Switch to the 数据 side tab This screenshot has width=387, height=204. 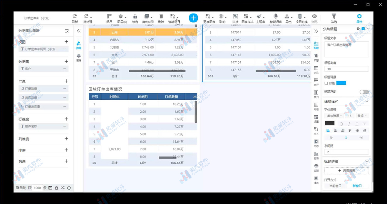click(79, 45)
